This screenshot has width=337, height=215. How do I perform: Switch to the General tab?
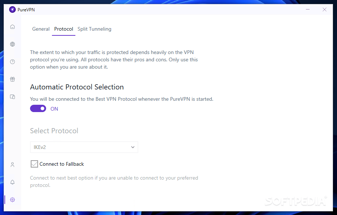(41, 29)
